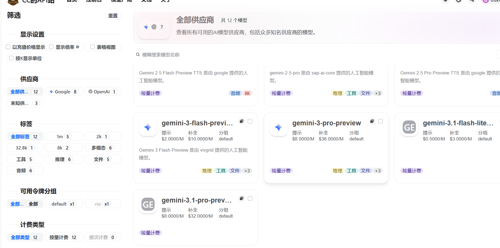Filter by 未知供应商 vendor (3)
The width and height of the screenshot is (500, 248).
point(25,103)
